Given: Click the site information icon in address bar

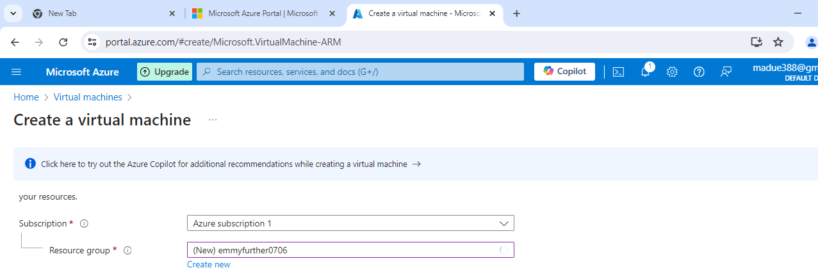Looking at the screenshot, I should 92,42.
